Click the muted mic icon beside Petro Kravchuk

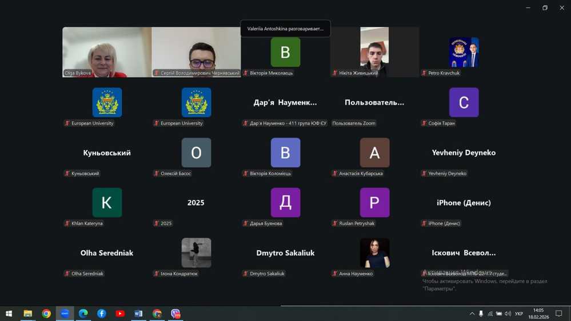pyautogui.click(x=424, y=73)
